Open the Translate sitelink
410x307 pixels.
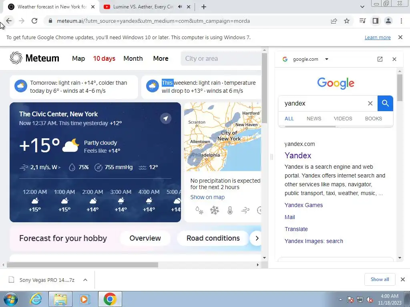(296, 229)
